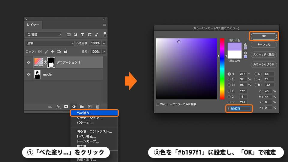Choose べた塗り... from the menu
This screenshot has width=288, height=162.
(94, 113)
